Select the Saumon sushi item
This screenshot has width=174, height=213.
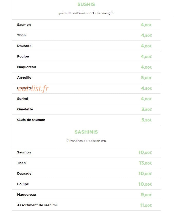tap(86, 25)
